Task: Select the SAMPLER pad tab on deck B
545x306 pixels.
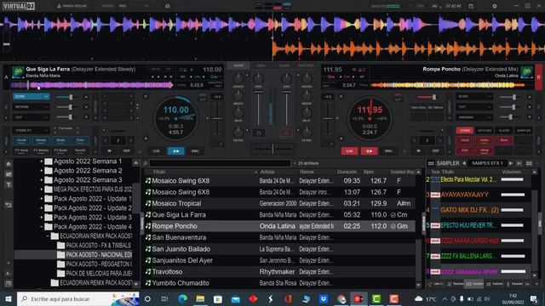Action: coord(524,130)
